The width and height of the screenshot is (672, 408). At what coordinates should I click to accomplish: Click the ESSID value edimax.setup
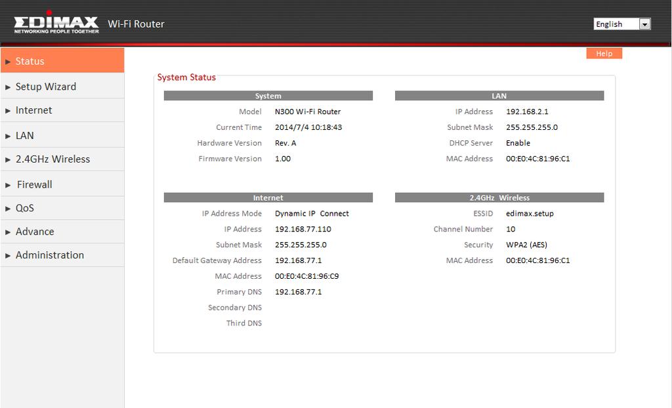pos(530,213)
